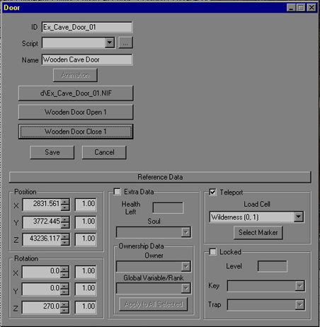Screen dimensions: 320x327
Task: Click Wooden Door Open 1 sound button
Action: pyautogui.click(x=76, y=112)
